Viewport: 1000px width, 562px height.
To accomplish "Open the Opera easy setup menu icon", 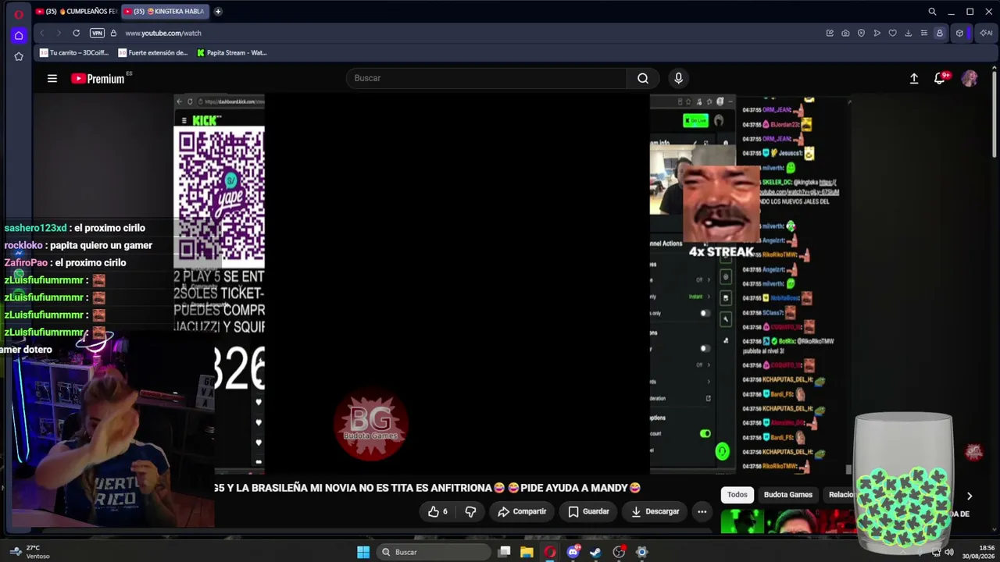I will coord(923,33).
